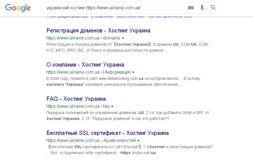This screenshot has height=162, width=254.
Task: Expand dropdown arrow next to 'faq' URL
Action: pos(112,106)
